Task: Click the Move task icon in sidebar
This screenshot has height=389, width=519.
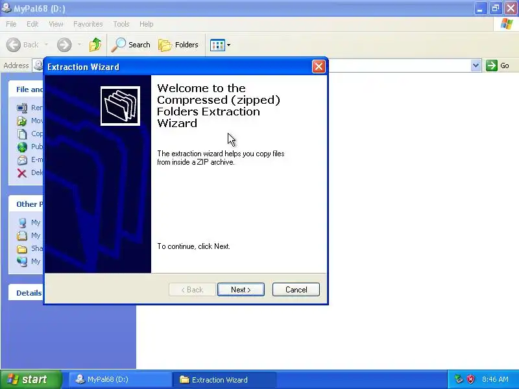Action: (x=22, y=121)
